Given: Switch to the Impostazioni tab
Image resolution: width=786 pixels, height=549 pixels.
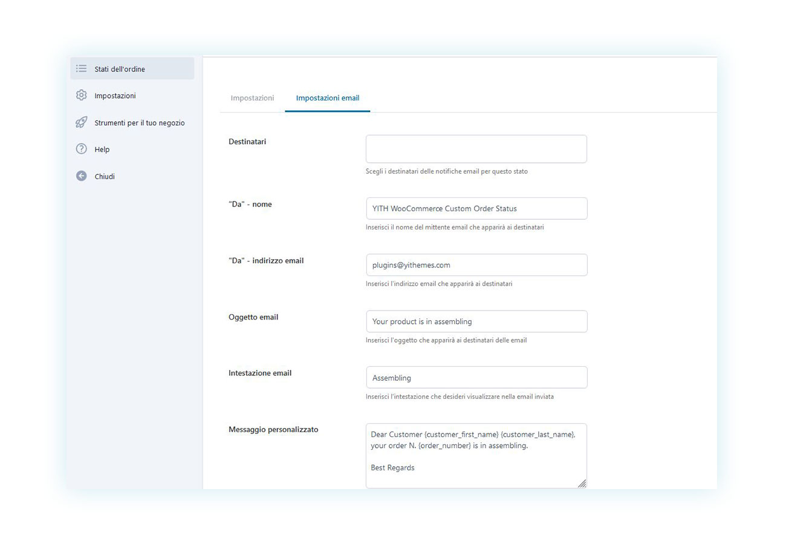Looking at the screenshot, I should click(252, 98).
